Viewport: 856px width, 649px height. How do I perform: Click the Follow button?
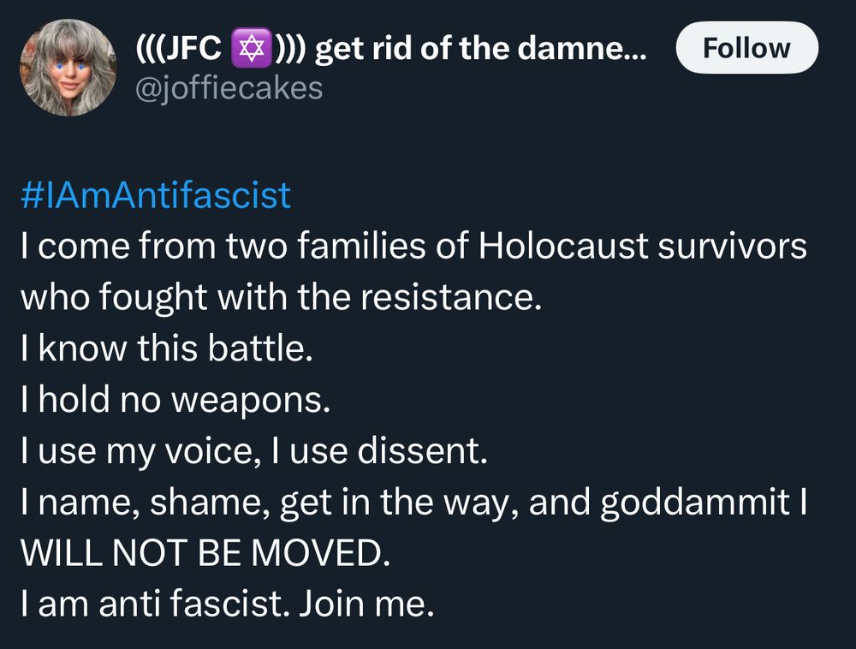[x=746, y=48]
